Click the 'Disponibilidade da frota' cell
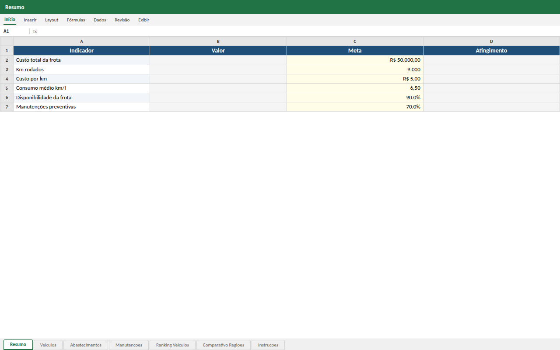 coord(81,98)
